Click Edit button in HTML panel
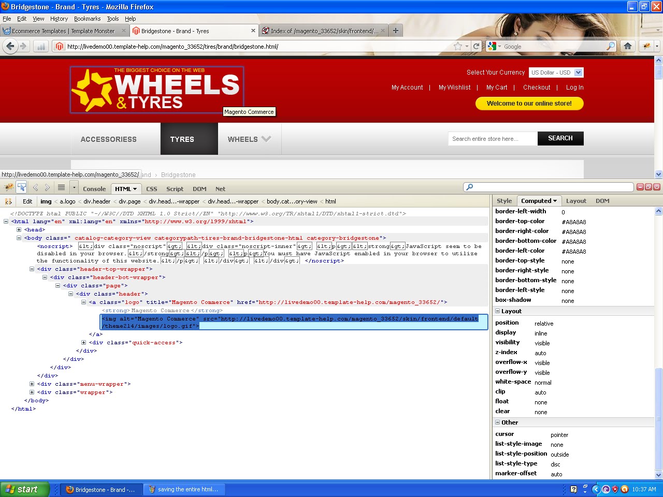This screenshot has width=663, height=497. [27, 201]
